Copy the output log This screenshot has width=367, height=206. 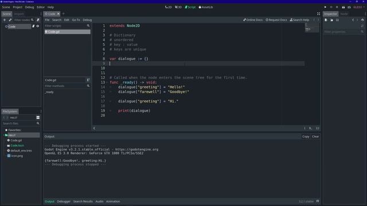point(306,137)
